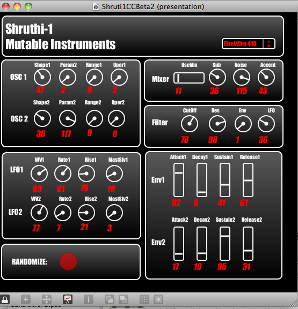Open the FireWire 410 device dropdown

[249, 43]
